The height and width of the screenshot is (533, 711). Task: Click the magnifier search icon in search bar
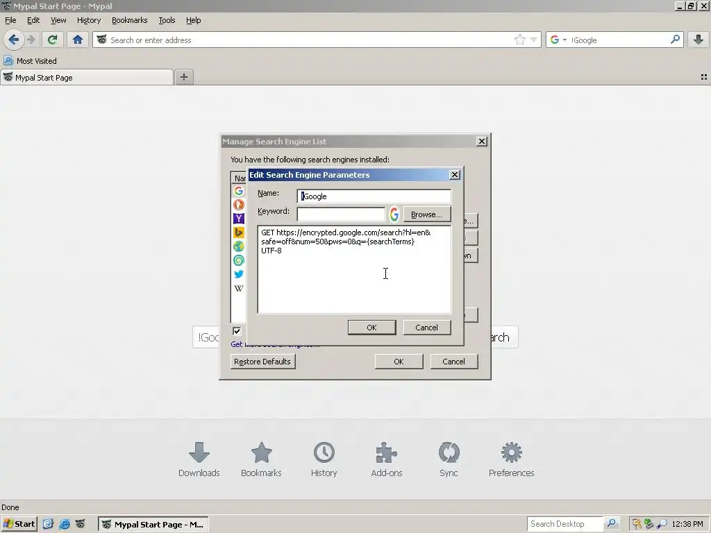(x=675, y=40)
